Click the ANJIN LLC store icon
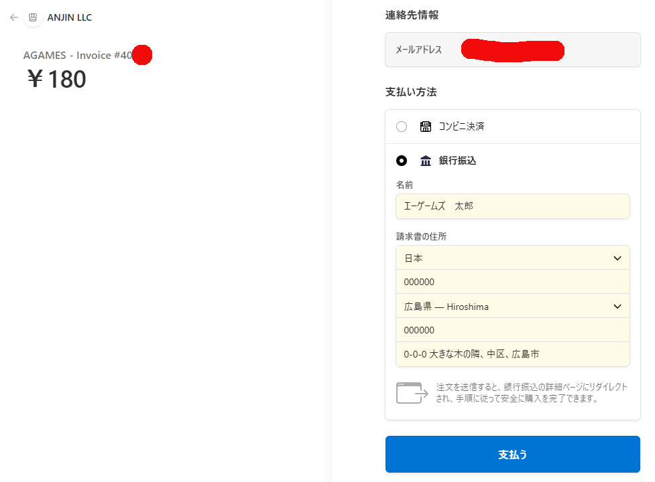The width and height of the screenshot is (655, 482). pos(33,17)
